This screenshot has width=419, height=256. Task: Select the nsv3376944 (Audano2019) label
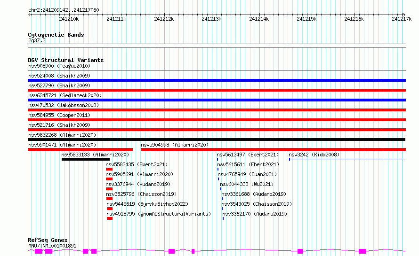(x=138, y=184)
